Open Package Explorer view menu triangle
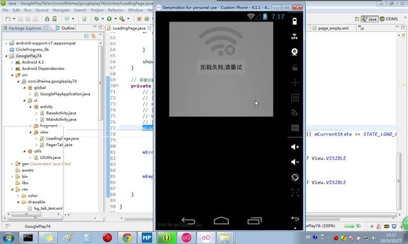The image size is (408, 244). point(101,35)
